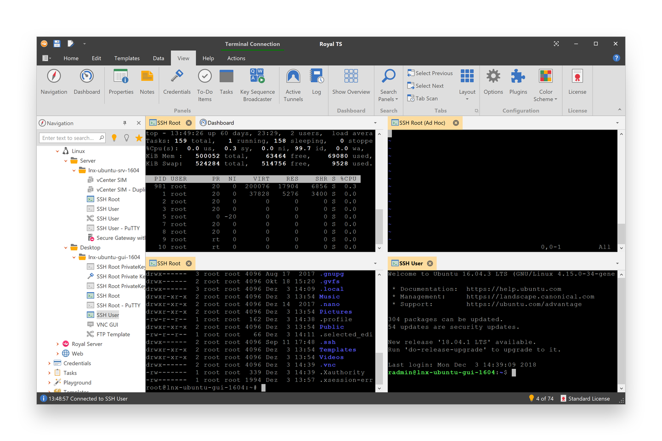The width and height of the screenshot is (662, 441).
Task: Click the navigation search text field
Action: [x=68, y=138]
